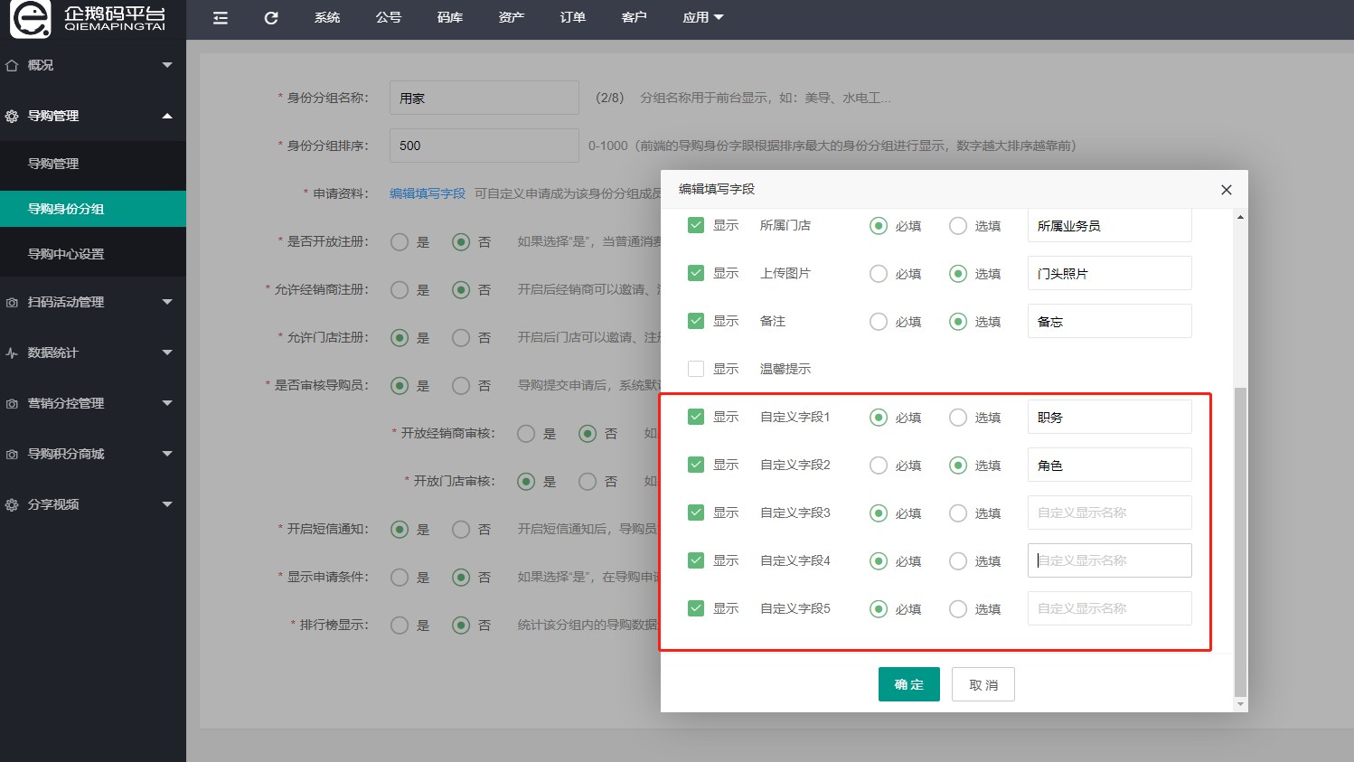Click the icon beside 扫码活动管理

(12, 302)
